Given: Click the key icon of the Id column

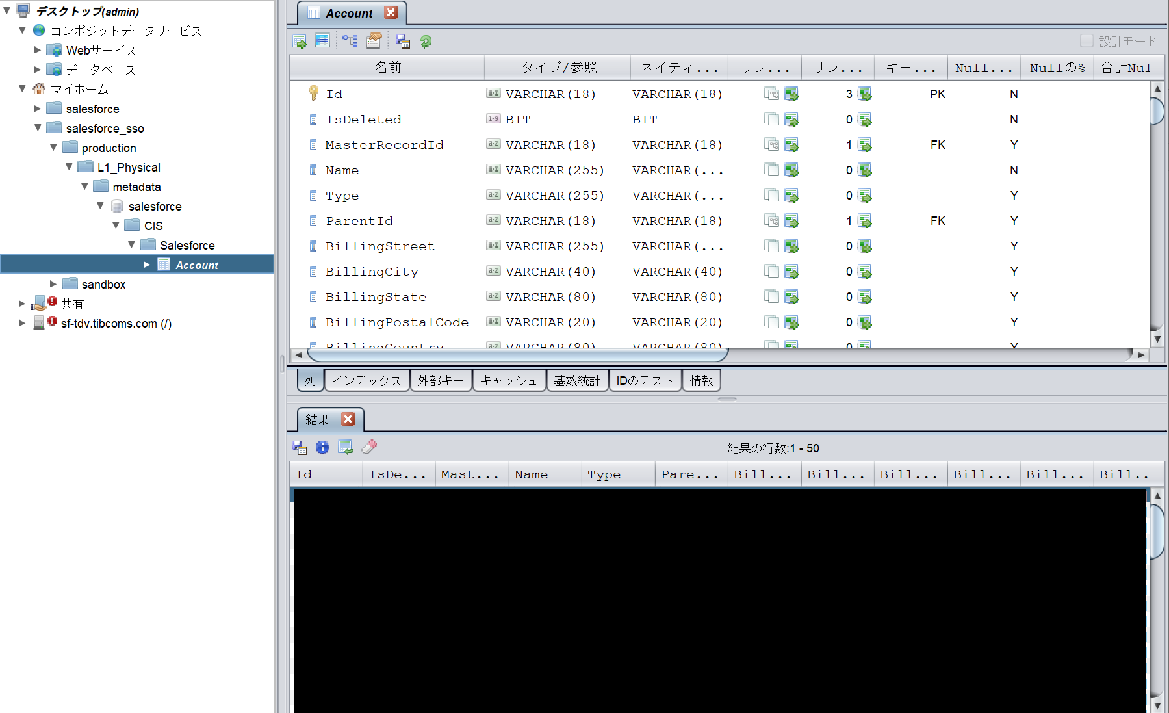Looking at the screenshot, I should (313, 94).
